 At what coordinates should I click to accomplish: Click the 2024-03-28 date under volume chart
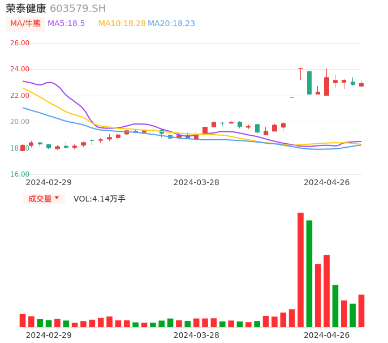point(196,335)
